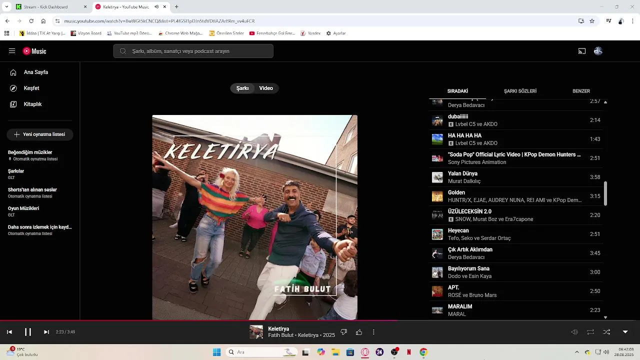
Task: Open Chrome three-dot menu
Action: click(633, 21)
